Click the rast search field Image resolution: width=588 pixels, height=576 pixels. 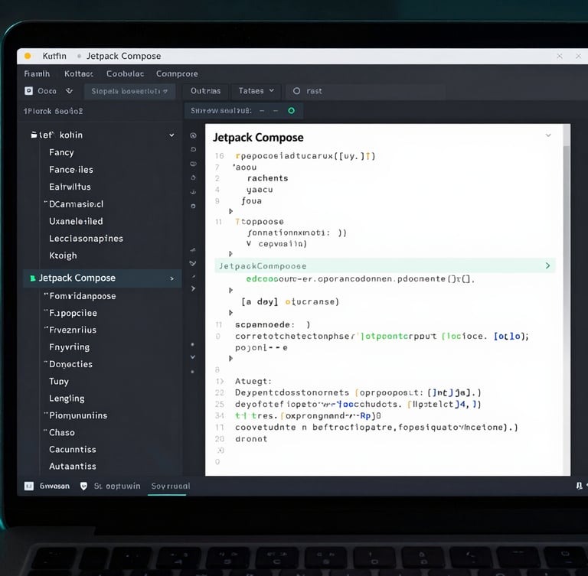pyautogui.click(x=366, y=91)
